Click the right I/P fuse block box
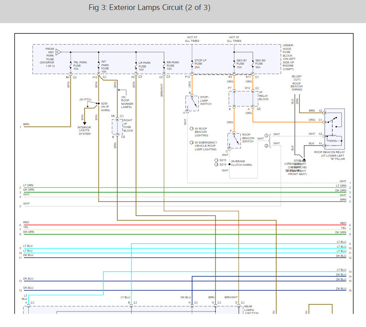The width and height of the screenshot is (366, 327). click(x=117, y=126)
